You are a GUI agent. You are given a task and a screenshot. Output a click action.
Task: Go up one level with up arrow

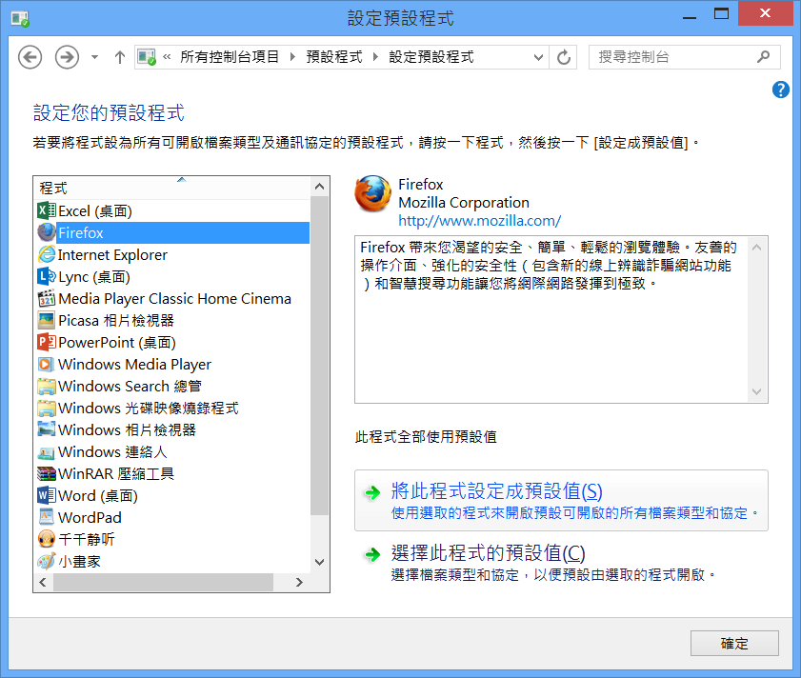120,57
